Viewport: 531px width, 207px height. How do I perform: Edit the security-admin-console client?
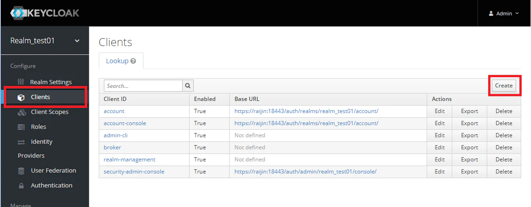pos(440,172)
